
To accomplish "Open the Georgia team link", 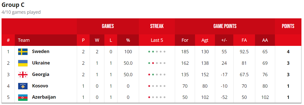I will (41, 74).
